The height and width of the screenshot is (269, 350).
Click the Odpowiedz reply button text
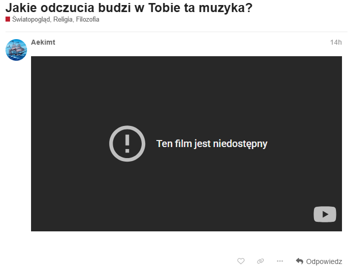pos(324,261)
